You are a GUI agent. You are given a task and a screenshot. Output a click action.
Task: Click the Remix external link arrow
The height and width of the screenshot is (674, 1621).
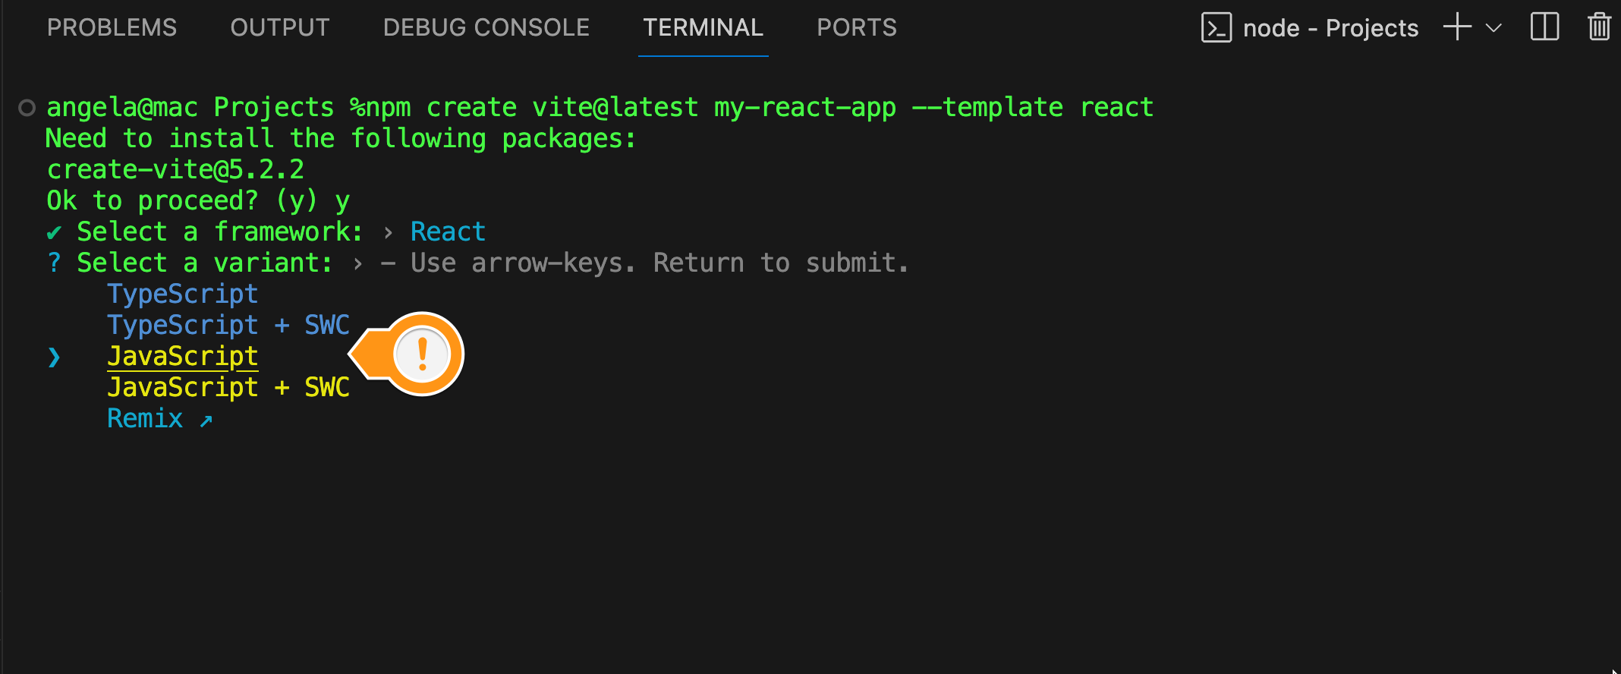(206, 420)
